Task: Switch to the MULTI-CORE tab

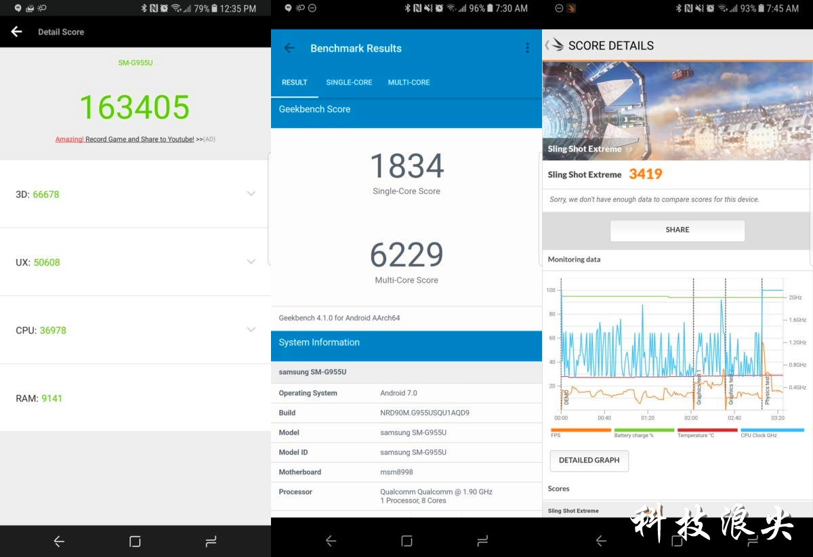Action: [x=409, y=83]
